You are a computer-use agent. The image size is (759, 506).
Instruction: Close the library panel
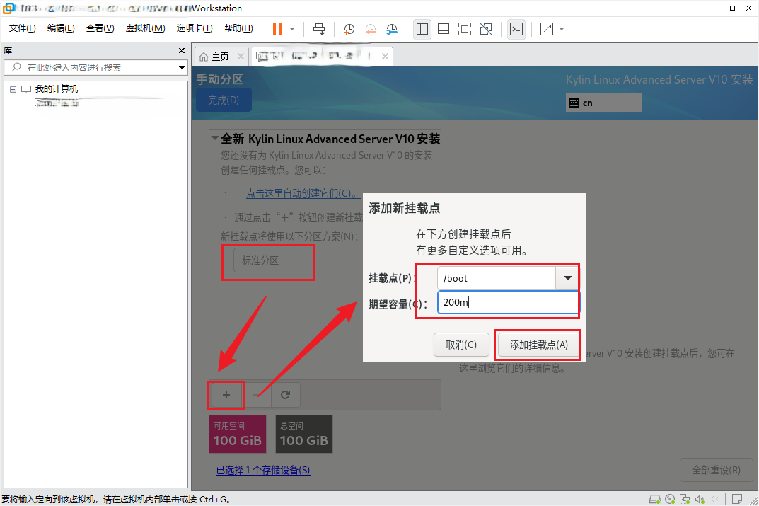click(x=182, y=50)
